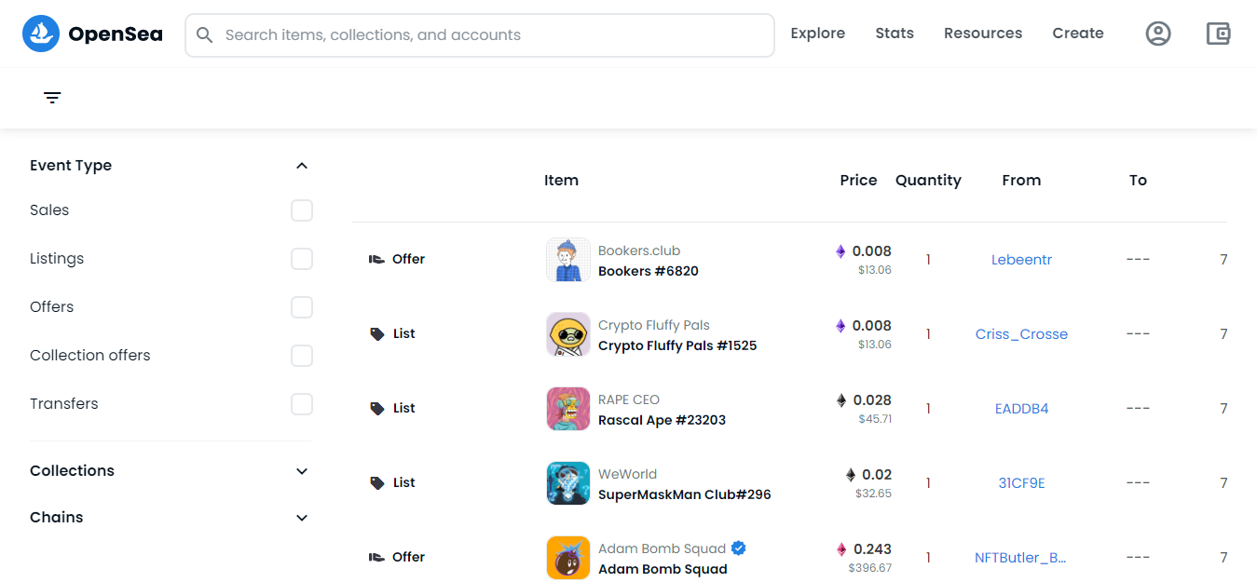This screenshot has width=1257, height=582.
Task: Click the search magnifier icon
Action: point(205,35)
